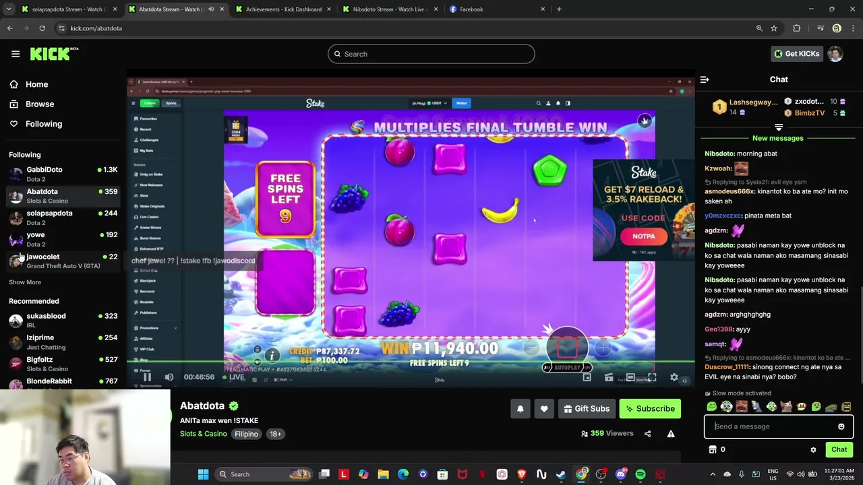Click the Gift Subs button

(587, 409)
